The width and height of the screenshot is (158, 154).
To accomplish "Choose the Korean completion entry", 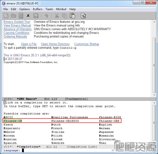I will pos(9,136).
